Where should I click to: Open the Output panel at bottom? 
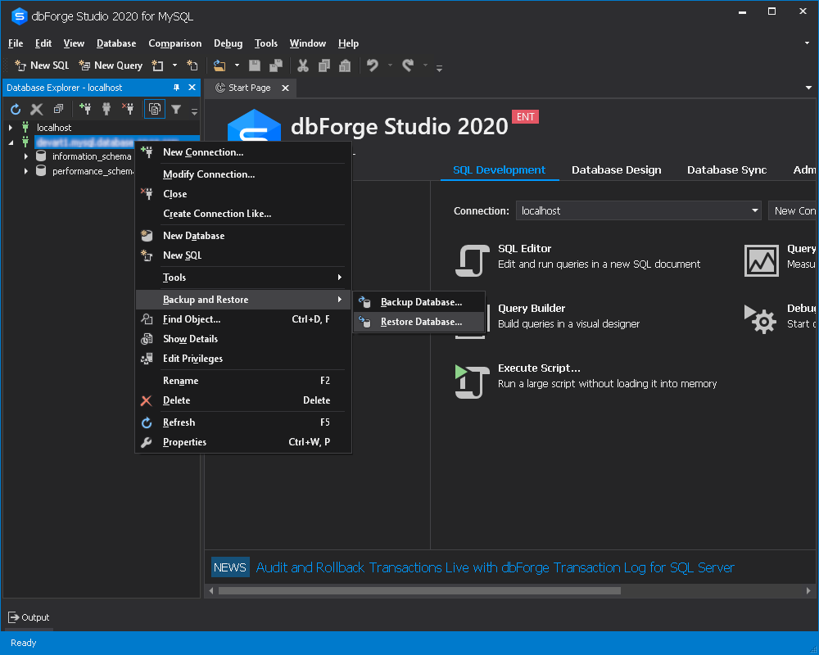tap(29, 617)
